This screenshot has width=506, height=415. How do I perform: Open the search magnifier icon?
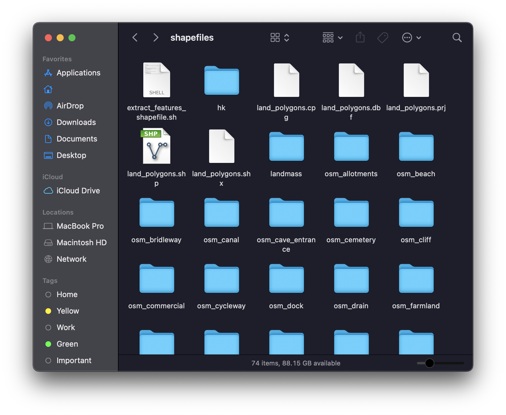tap(457, 37)
